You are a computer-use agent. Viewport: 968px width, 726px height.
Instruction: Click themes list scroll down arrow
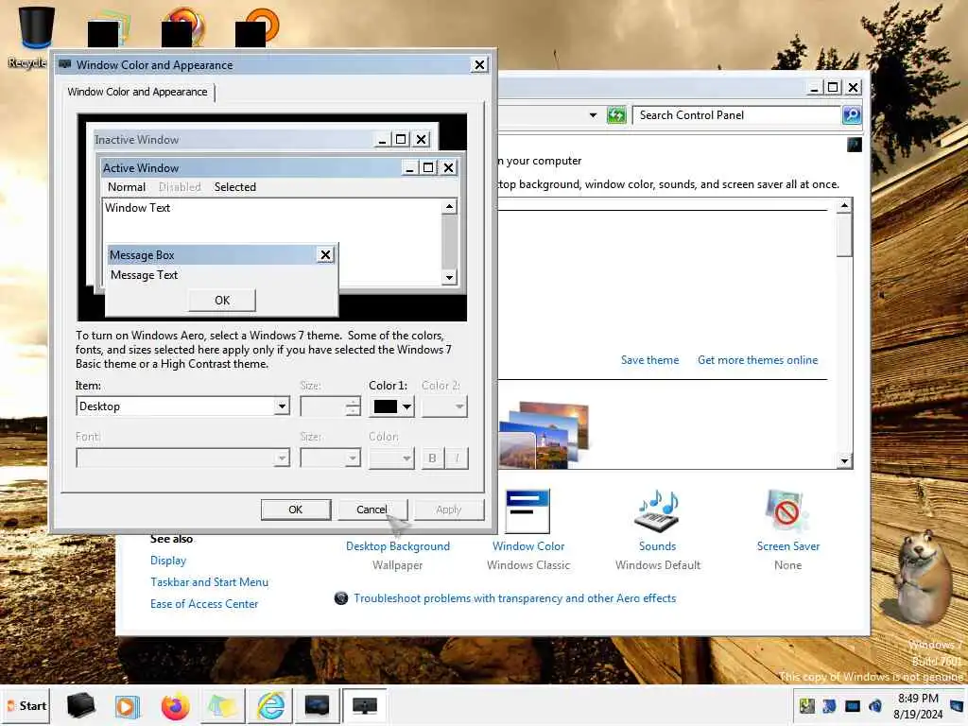click(x=844, y=460)
